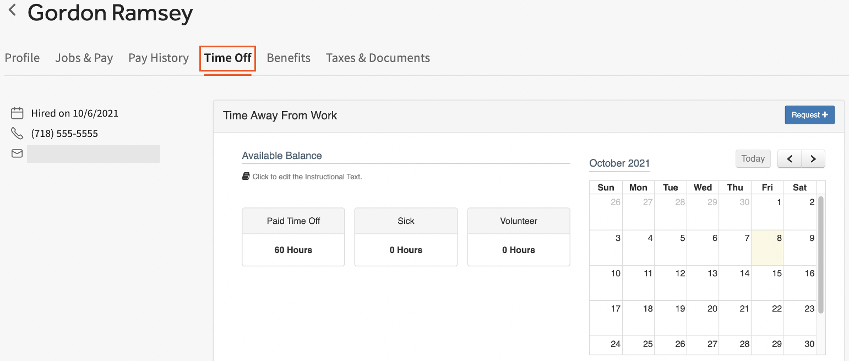This screenshot has height=363, width=849.
Task: Click the envelope email icon
Action: click(x=17, y=154)
